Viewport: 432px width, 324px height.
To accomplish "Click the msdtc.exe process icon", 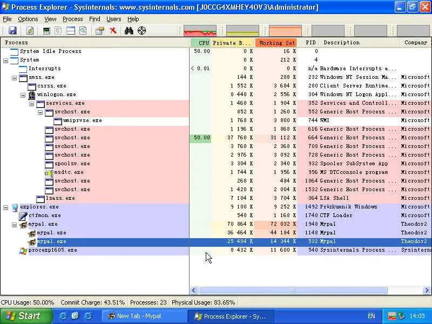I will 49,172.
